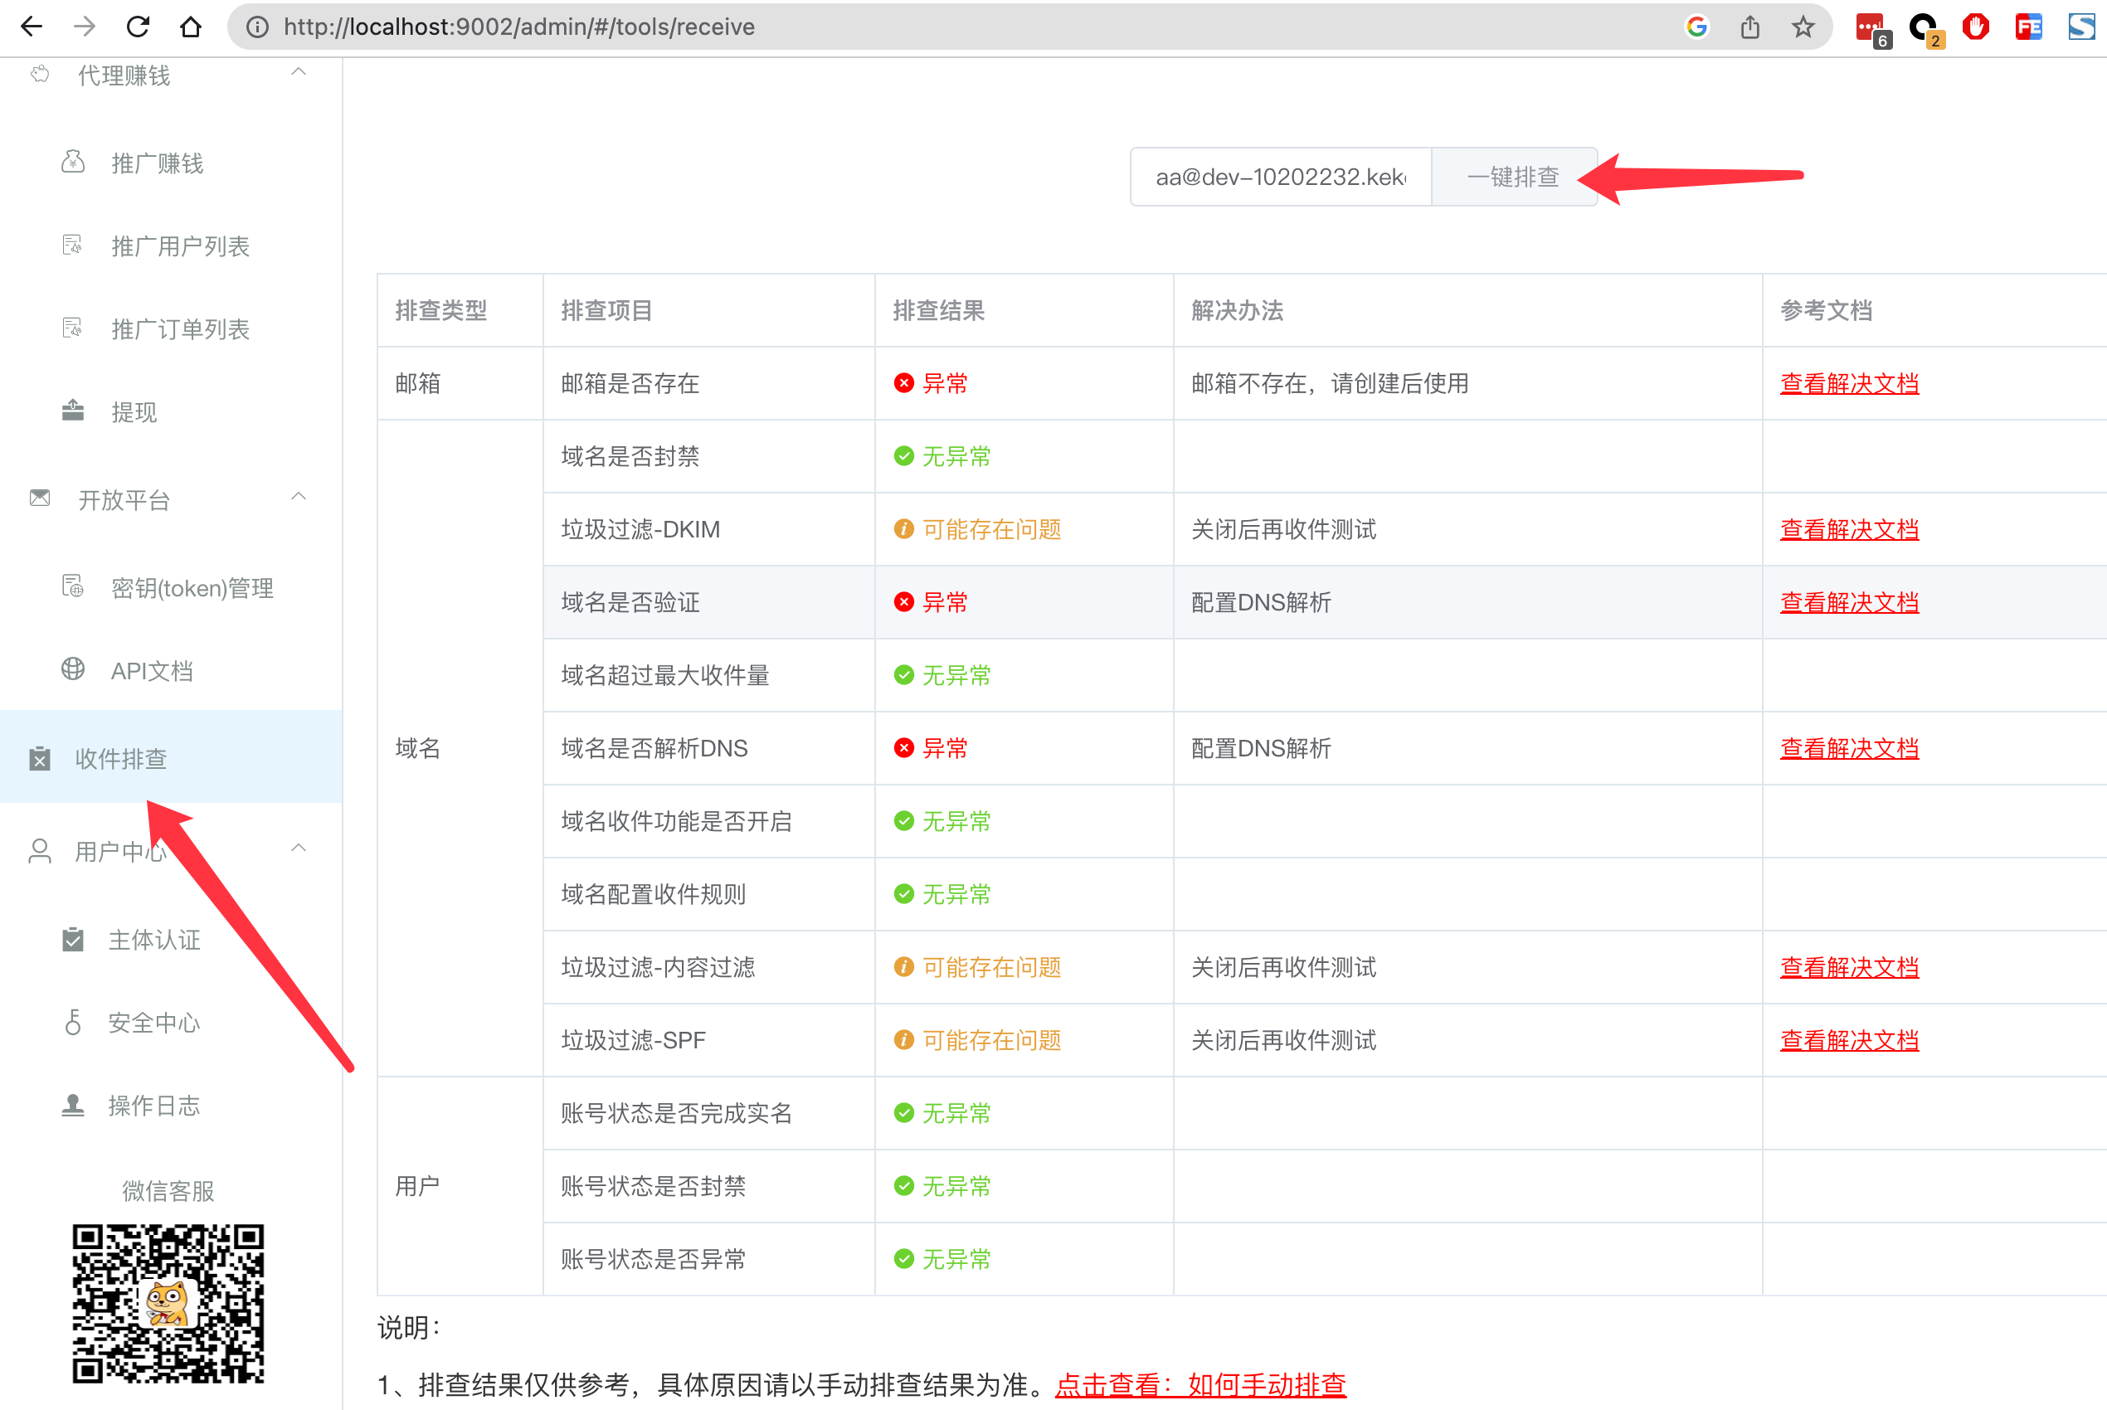Click the browser address bar URL

(x=519, y=27)
